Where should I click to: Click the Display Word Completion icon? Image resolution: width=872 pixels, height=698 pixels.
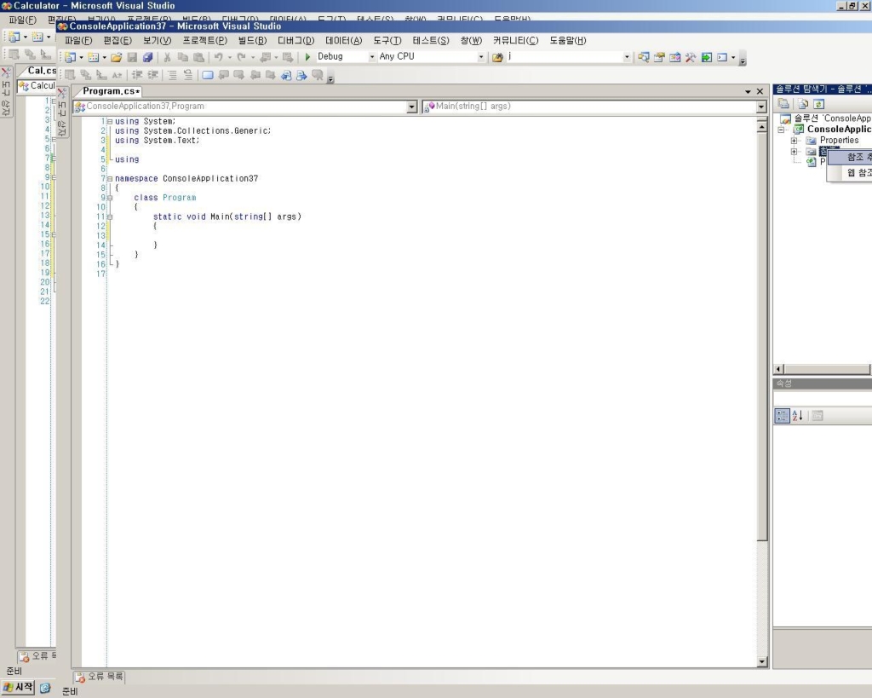[x=117, y=75]
